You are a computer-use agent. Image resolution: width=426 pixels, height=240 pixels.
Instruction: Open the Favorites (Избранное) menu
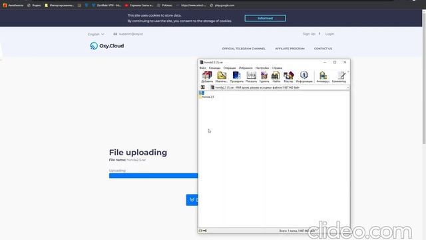tap(246, 68)
